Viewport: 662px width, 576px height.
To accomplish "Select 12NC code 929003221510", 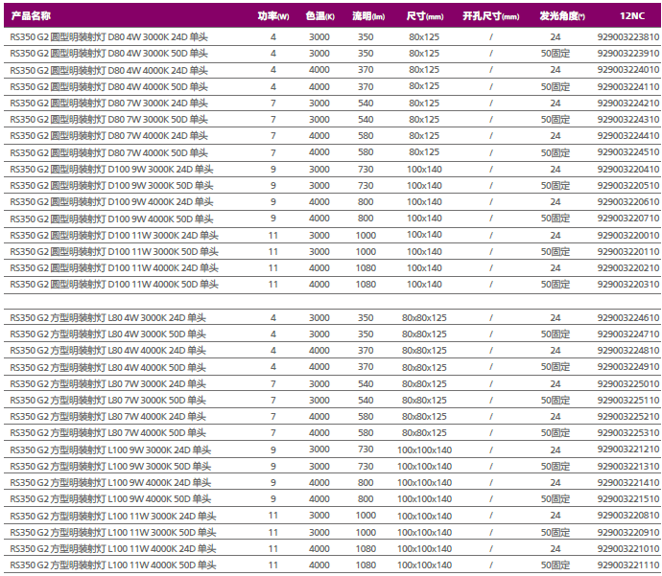I will point(628,498).
